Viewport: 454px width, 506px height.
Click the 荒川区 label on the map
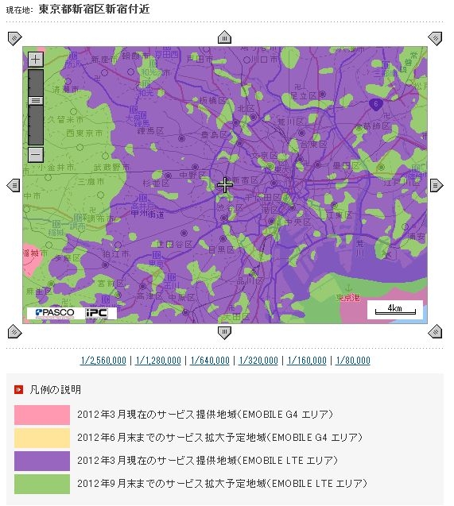tap(291, 122)
